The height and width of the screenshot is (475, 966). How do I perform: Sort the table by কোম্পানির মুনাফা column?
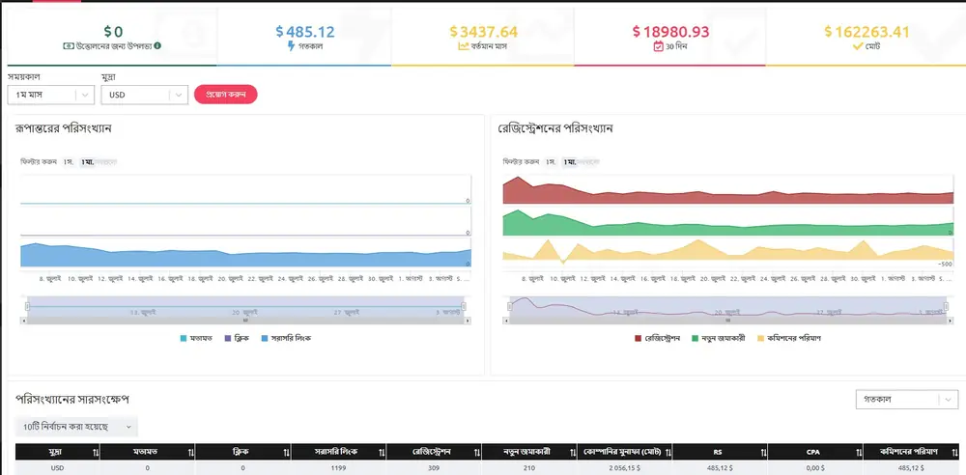tap(668, 452)
